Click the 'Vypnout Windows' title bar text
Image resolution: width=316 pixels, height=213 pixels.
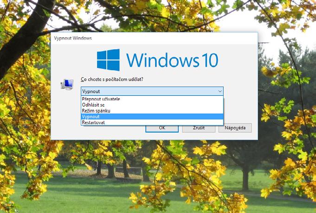[73, 38]
